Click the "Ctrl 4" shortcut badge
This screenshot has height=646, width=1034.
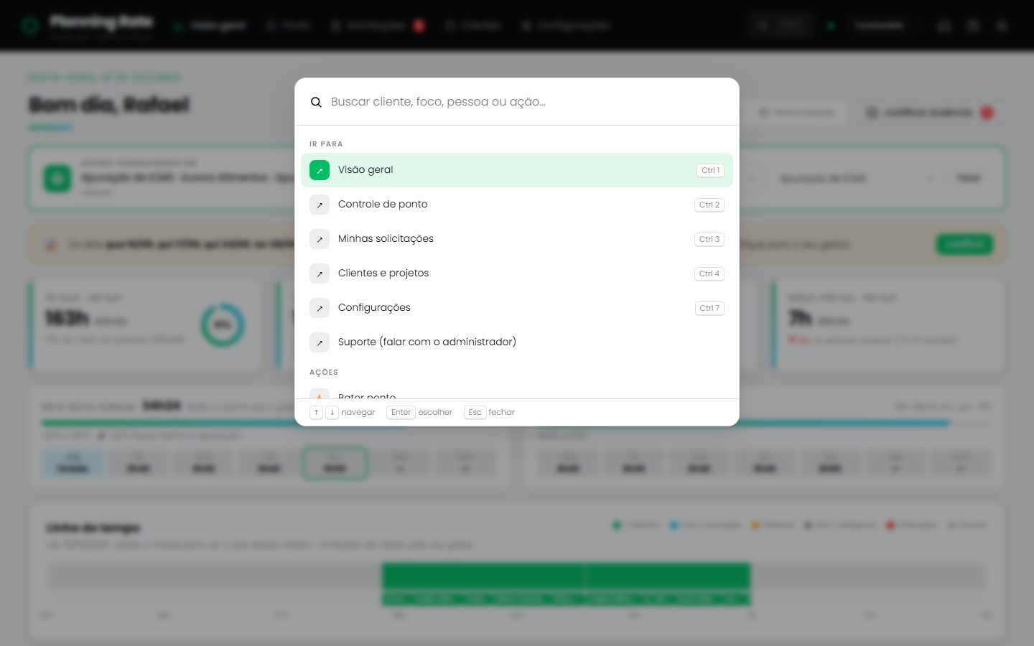pos(709,273)
